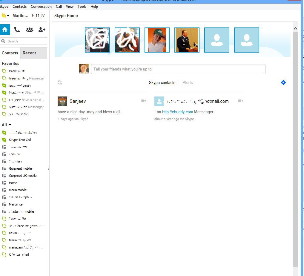Image resolution: width=304 pixels, height=276 pixels.
Task: Open the Conversation menu
Action: click(41, 6)
